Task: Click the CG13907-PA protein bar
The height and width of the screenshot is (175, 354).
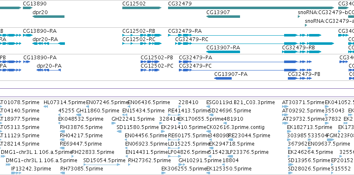Action: coord(223,78)
